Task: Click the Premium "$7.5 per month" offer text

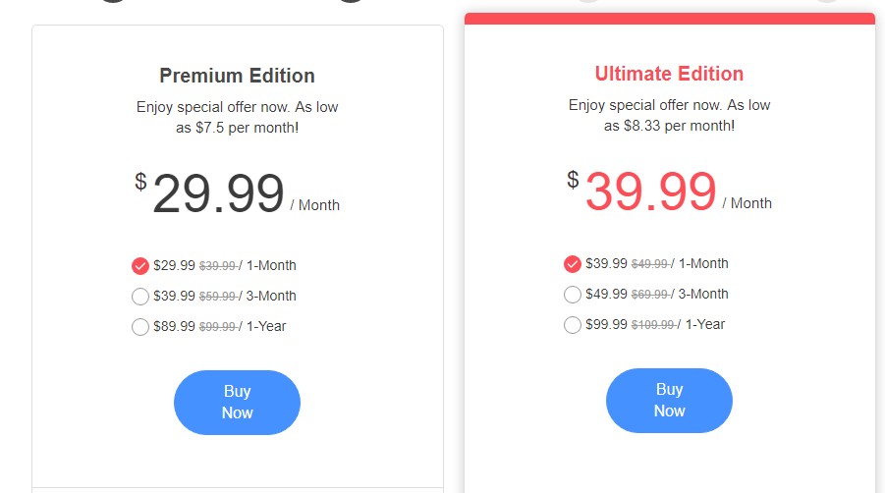Action: click(x=237, y=128)
